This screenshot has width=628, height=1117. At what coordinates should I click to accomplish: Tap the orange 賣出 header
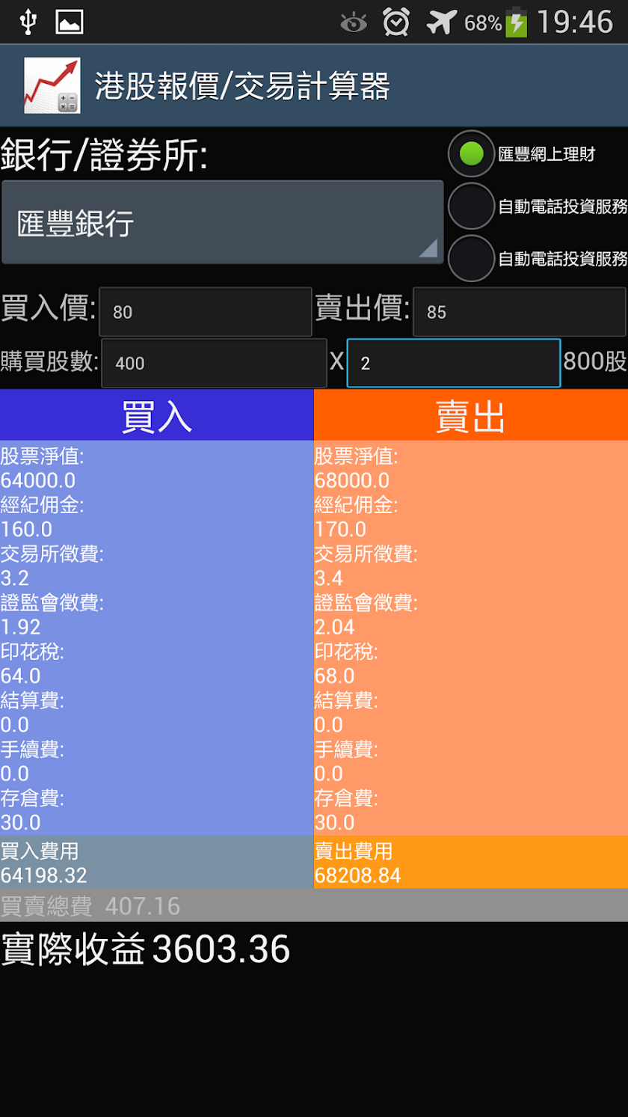coord(471,415)
